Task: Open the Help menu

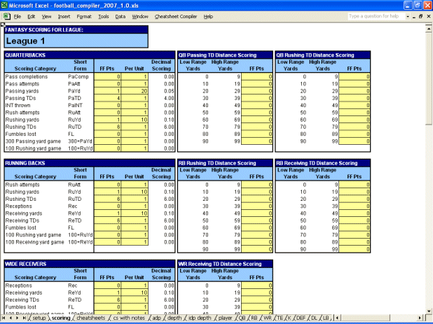Action: tap(208, 17)
